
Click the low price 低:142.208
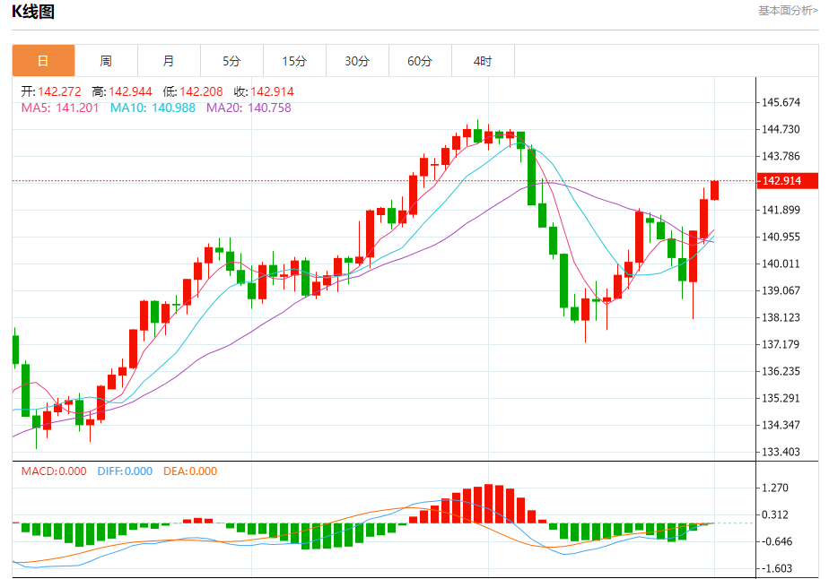click(193, 91)
